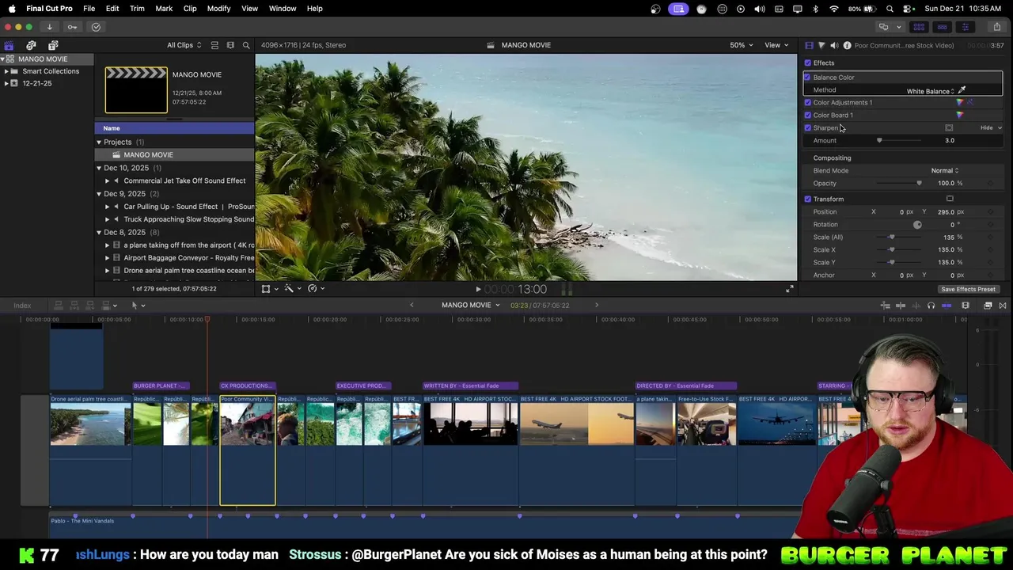Open the Transitions browser icon

tap(1003, 306)
